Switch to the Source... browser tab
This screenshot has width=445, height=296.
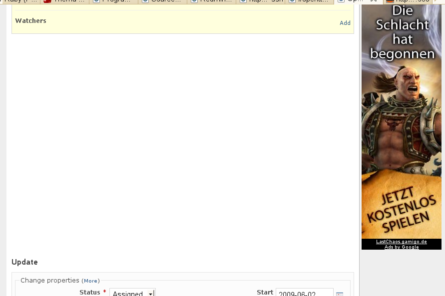click(163, 1)
